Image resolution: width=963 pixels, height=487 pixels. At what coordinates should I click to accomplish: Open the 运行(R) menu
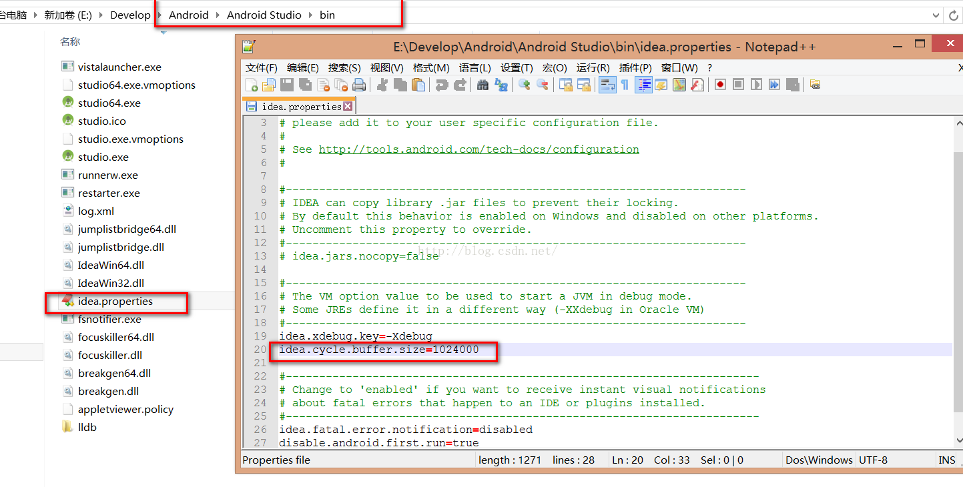593,68
